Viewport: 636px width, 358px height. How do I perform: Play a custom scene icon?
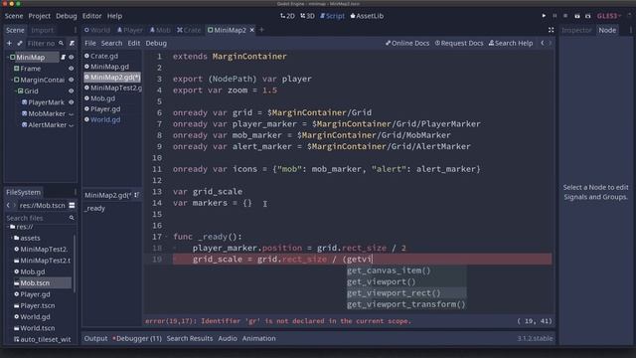[x=587, y=16]
